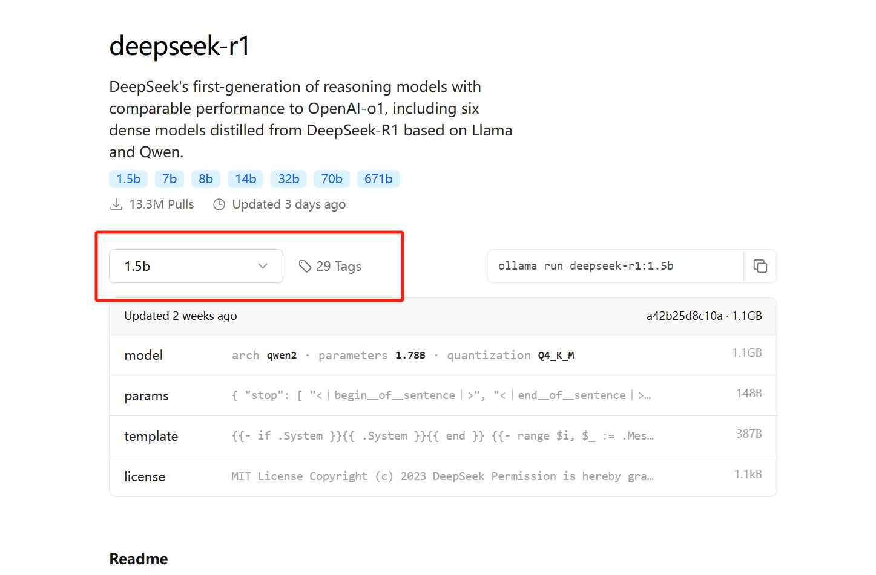876x575 pixels.
Task: Open the 1.5b version dropdown
Action: tap(196, 266)
